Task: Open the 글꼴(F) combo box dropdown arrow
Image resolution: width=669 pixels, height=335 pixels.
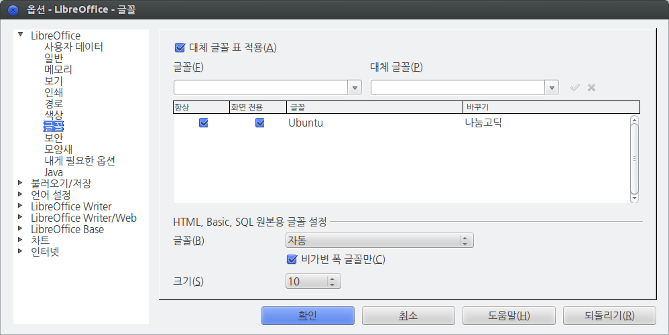Action: click(355, 88)
